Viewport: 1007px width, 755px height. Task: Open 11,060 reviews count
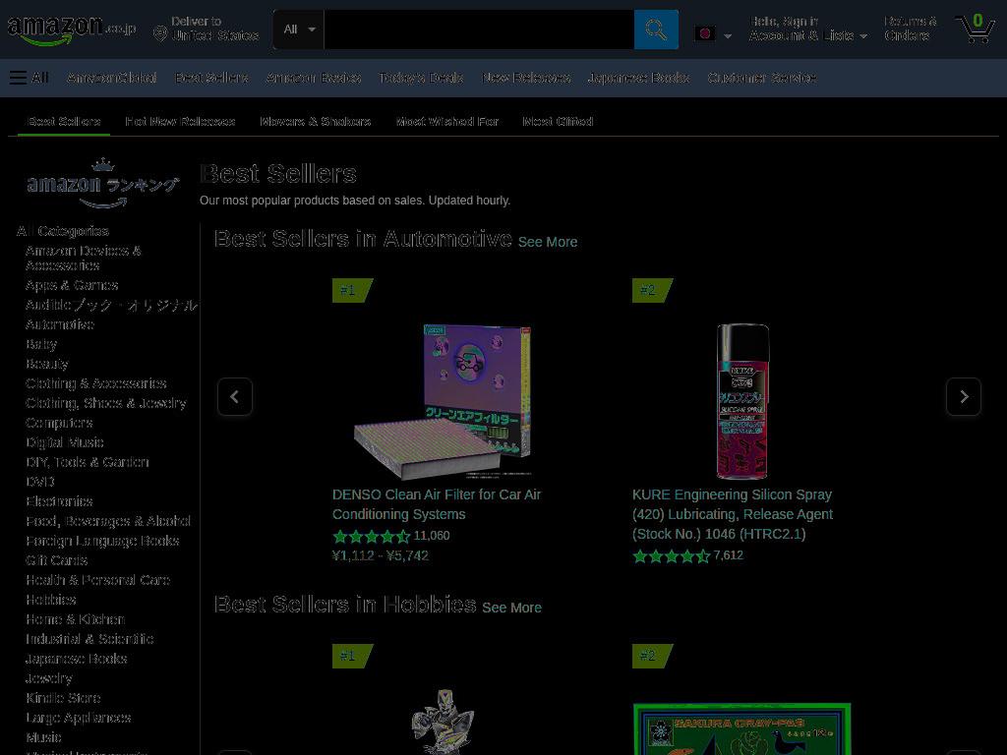[x=432, y=536]
